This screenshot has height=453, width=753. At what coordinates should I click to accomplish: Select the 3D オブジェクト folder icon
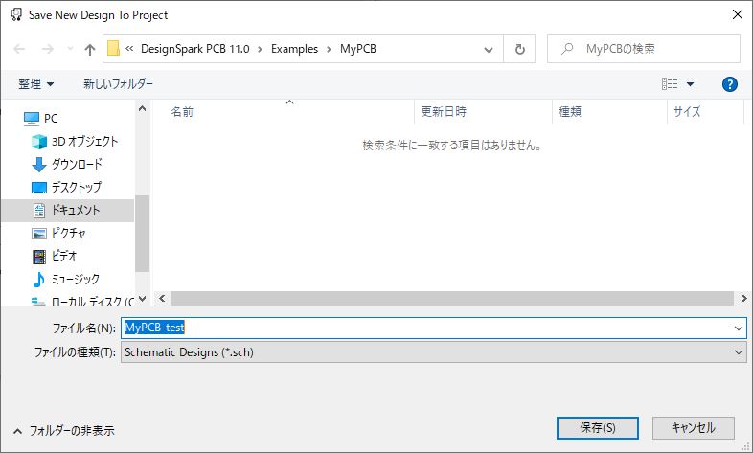39,142
